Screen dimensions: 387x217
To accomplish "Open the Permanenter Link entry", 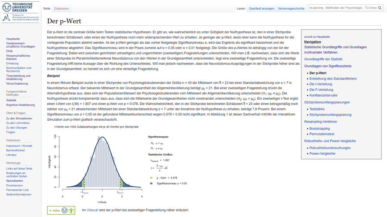I will [17, 190].
